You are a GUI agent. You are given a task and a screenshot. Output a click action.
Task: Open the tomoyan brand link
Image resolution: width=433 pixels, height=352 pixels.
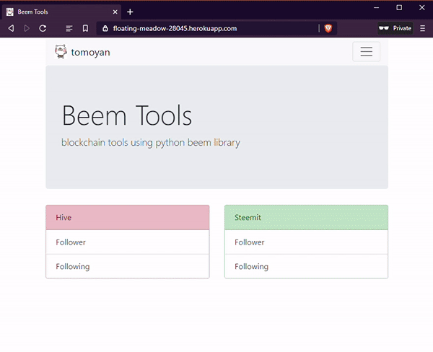tap(90, 52)
